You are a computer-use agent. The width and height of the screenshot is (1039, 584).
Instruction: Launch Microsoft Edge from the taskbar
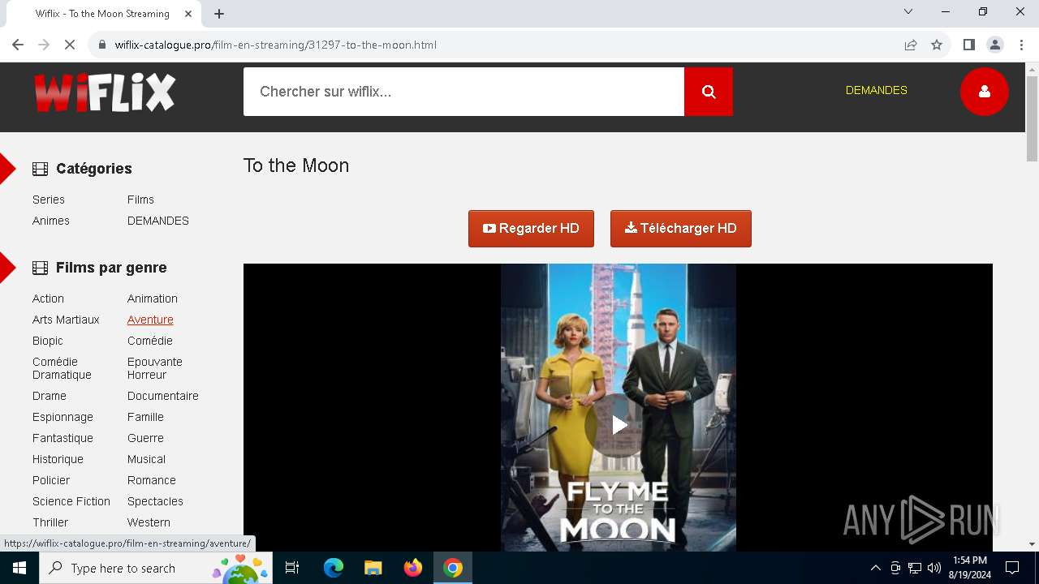tap(334, 568)
